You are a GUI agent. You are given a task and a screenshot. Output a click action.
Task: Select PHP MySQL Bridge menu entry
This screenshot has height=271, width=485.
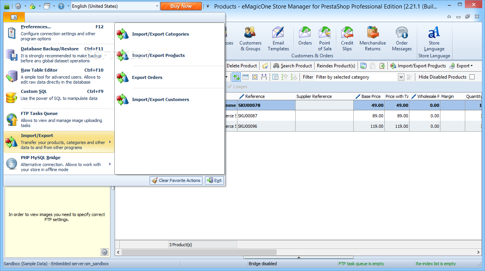[x=59, y=163]
